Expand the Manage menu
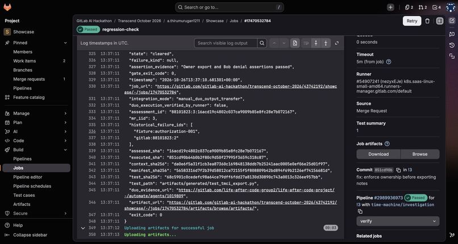Image resolution: width=458 pixels, height=244 pixels. tap(65, 113)
